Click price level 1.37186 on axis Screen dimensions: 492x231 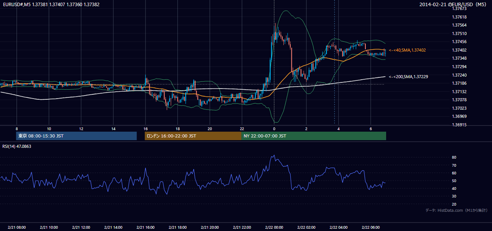point(460,83)
